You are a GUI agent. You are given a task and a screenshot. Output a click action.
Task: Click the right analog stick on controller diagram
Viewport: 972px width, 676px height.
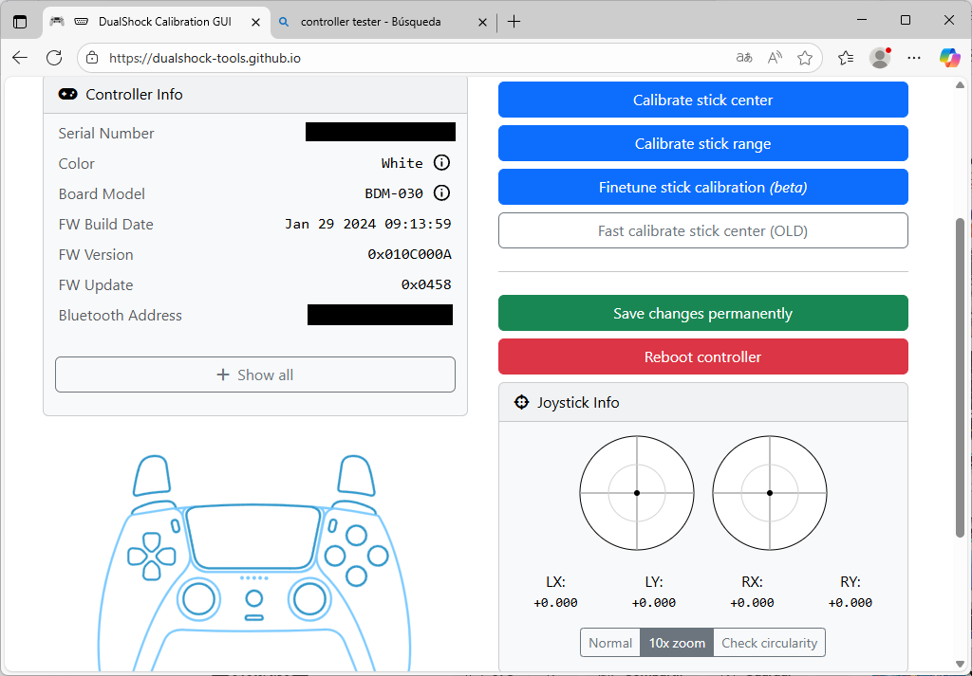pos(309,598)
